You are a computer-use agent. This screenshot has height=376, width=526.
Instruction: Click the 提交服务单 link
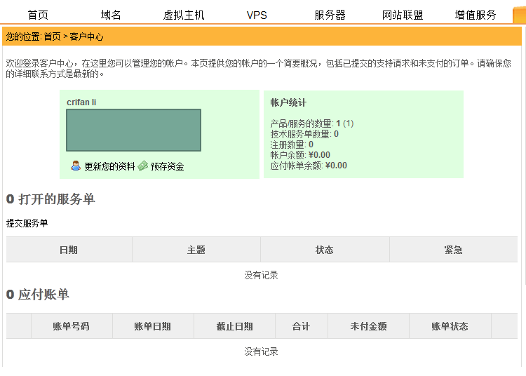pos(27,223)
